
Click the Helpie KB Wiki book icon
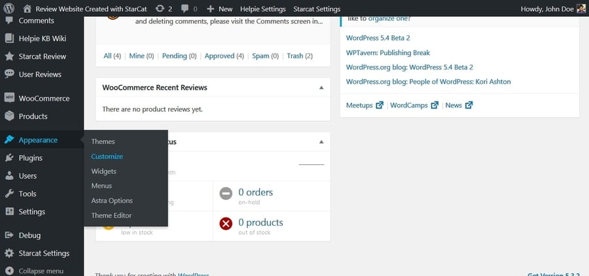click(9, 39)
